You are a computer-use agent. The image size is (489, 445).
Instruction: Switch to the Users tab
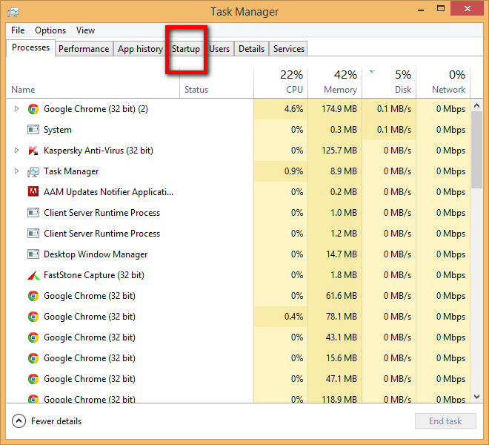(219, 49)
